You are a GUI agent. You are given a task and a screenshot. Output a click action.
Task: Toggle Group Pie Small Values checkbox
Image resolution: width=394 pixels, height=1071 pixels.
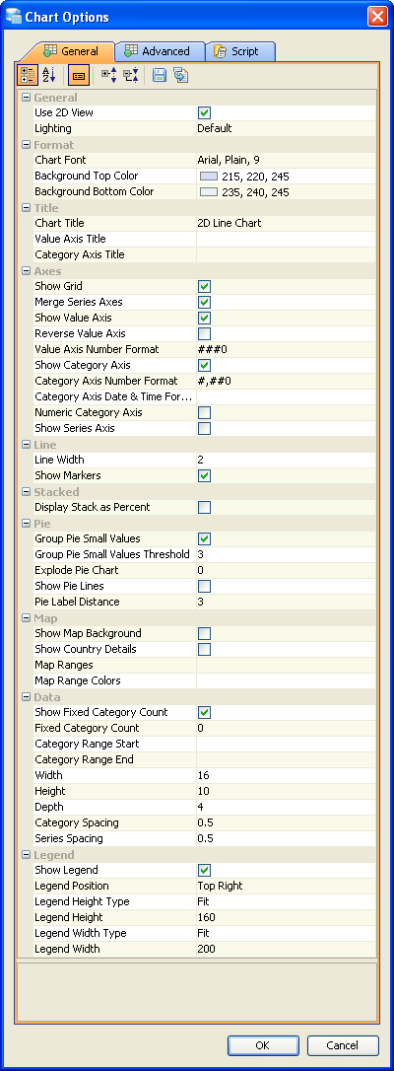tap(205, 538)
